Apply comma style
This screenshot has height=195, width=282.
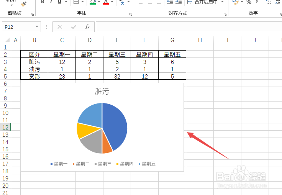(x=257, y=2)
